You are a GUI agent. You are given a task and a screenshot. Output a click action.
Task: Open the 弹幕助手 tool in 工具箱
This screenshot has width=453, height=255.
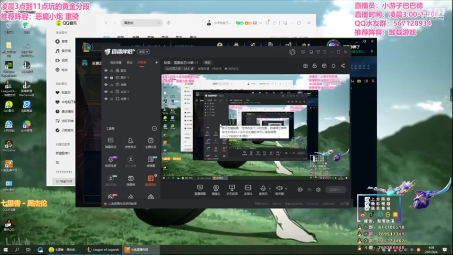pyautogui.click(x=110, y=143)
